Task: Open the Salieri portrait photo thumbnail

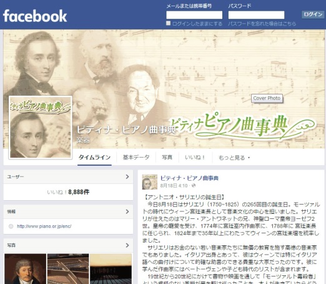Action: coord(25,269)
